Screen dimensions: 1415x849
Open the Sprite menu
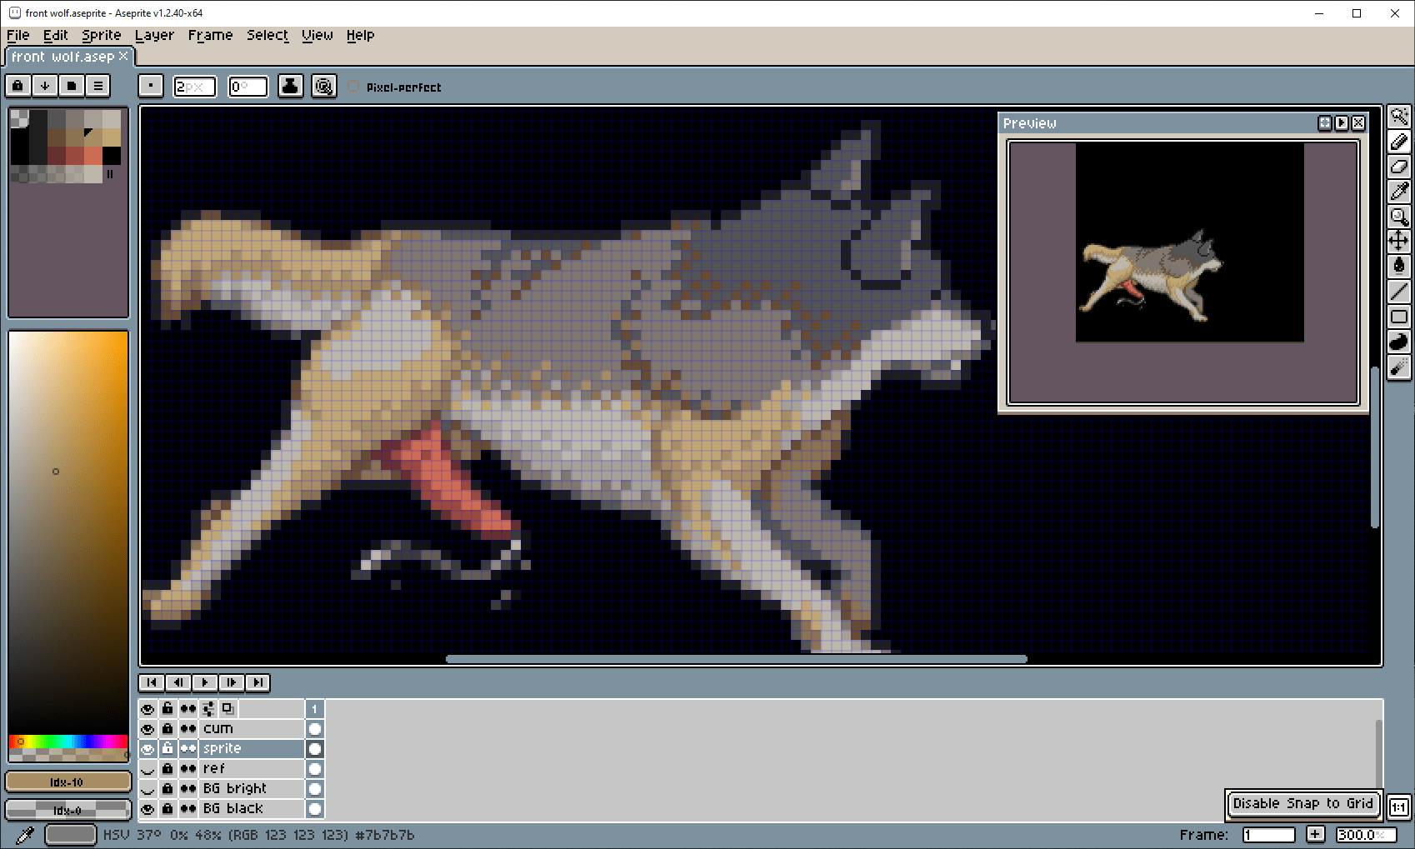[x=101, y=35]
